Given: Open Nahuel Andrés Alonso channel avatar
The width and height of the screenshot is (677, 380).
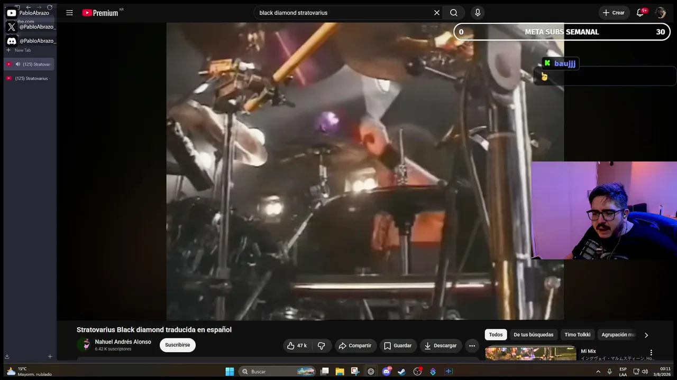Looking at the screenshot, I should (84, 345).
